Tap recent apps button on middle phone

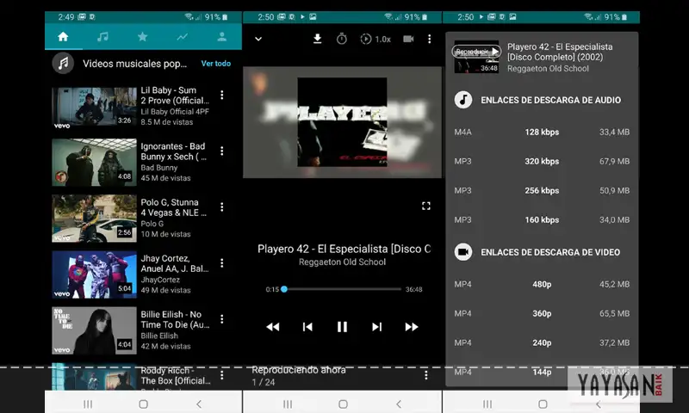[x=288, y=404]
